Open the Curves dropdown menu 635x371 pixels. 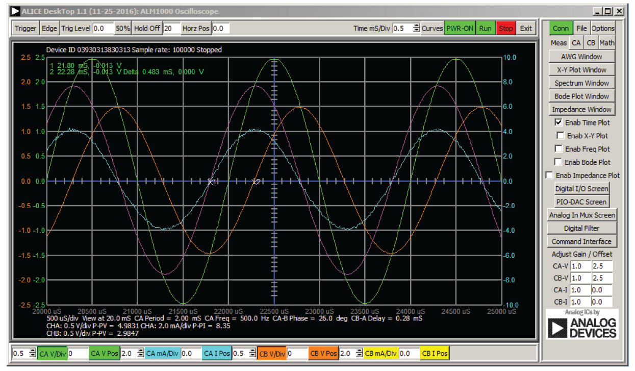(432, 29)
